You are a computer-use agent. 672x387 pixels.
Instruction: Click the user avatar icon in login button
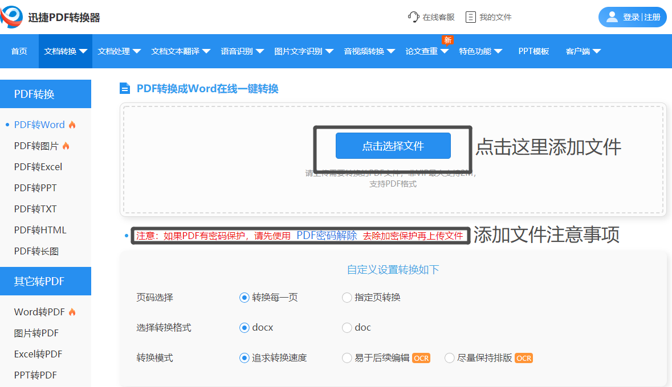(612, 17)
